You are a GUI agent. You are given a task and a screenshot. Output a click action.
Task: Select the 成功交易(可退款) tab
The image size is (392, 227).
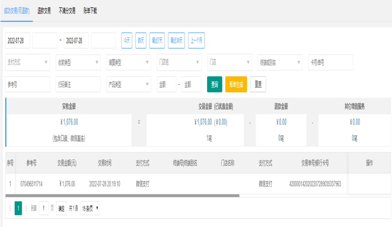tap(17, 11)
